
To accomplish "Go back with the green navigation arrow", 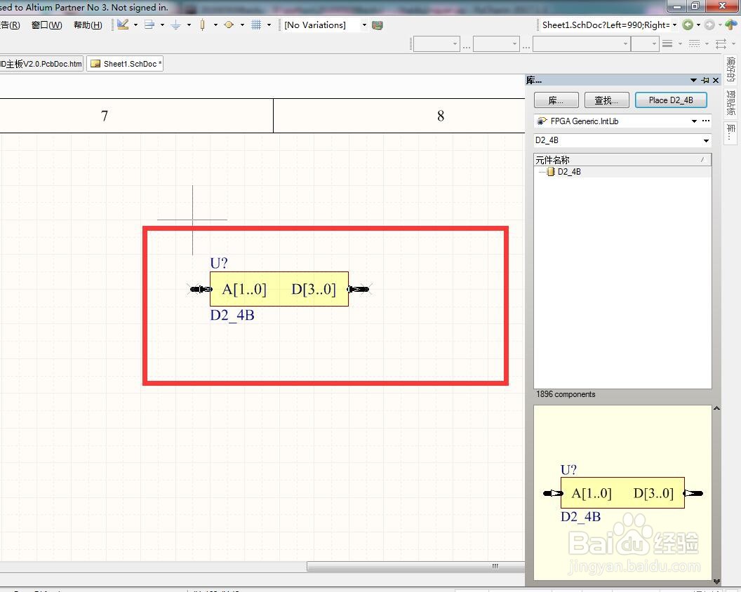I will [688, 25].
